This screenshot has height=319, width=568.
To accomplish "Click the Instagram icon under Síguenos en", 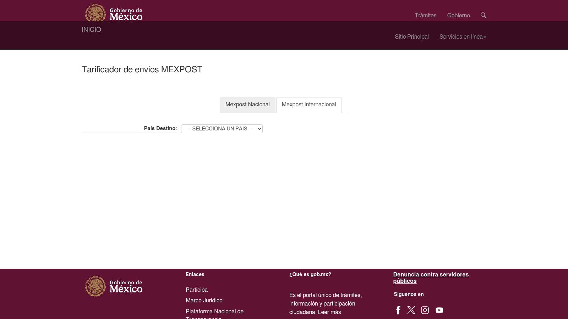I will coord(425,310).
